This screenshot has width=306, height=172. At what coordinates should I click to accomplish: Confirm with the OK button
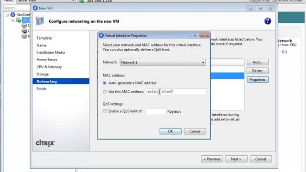coord(170,131)
